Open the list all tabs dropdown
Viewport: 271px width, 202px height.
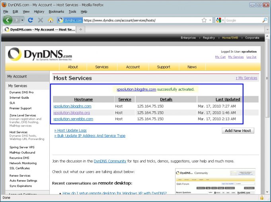click(267, 29)
